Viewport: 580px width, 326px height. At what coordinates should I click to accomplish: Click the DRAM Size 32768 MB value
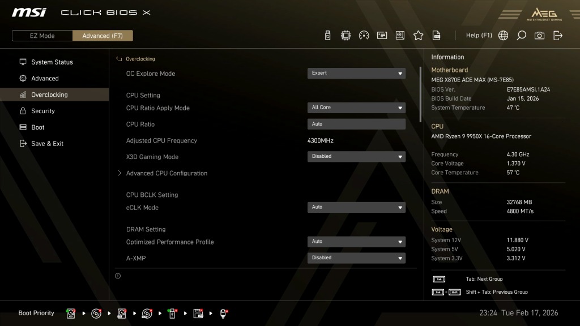coord(519,202)
